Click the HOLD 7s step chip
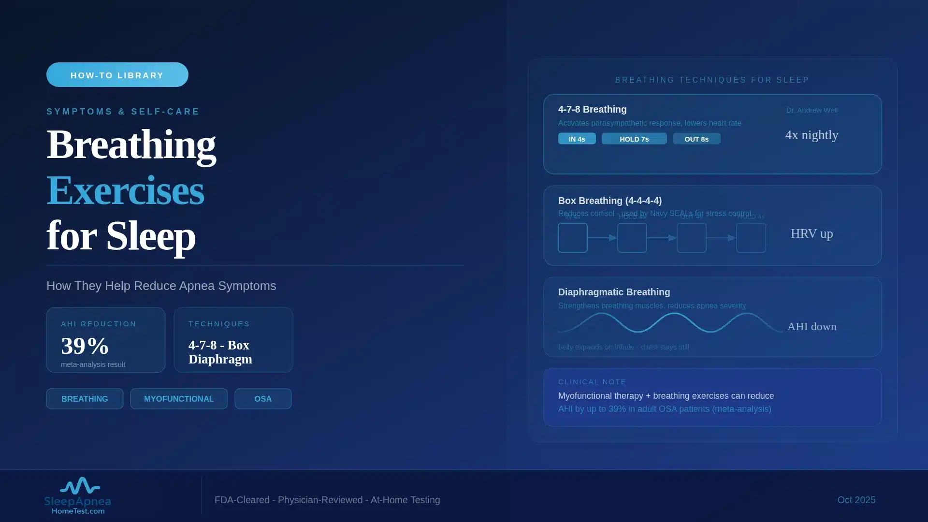This screenshot has width=928, height=522. 634,139
